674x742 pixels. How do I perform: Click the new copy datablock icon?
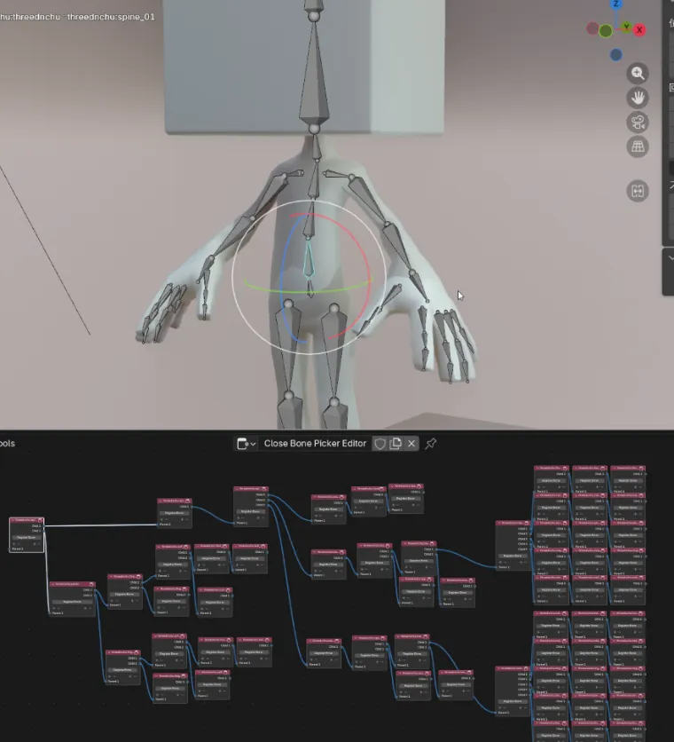point(396,443)
